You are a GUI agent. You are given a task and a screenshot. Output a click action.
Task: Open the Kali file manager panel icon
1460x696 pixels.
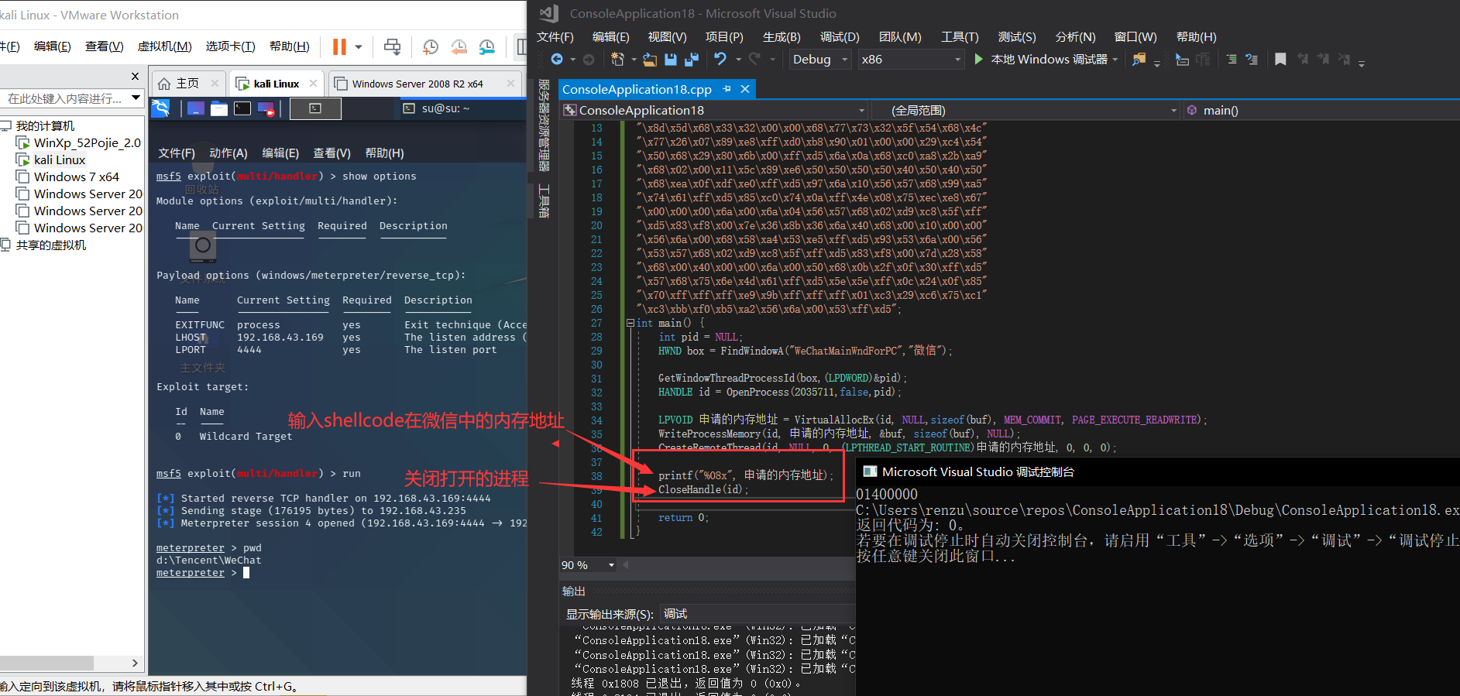tap(219, 108)
